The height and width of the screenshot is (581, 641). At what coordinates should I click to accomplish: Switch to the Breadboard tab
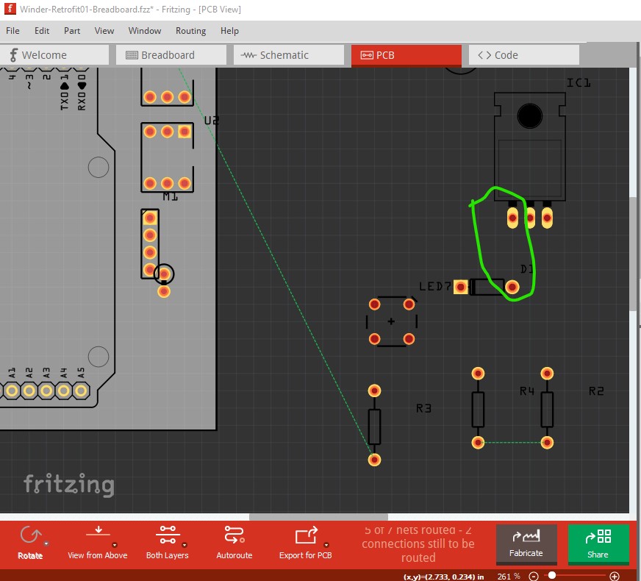pos(171,55)
